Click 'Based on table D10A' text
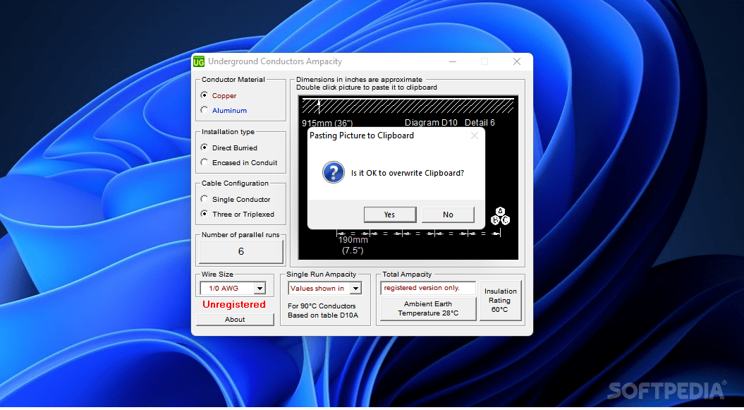 323,315
